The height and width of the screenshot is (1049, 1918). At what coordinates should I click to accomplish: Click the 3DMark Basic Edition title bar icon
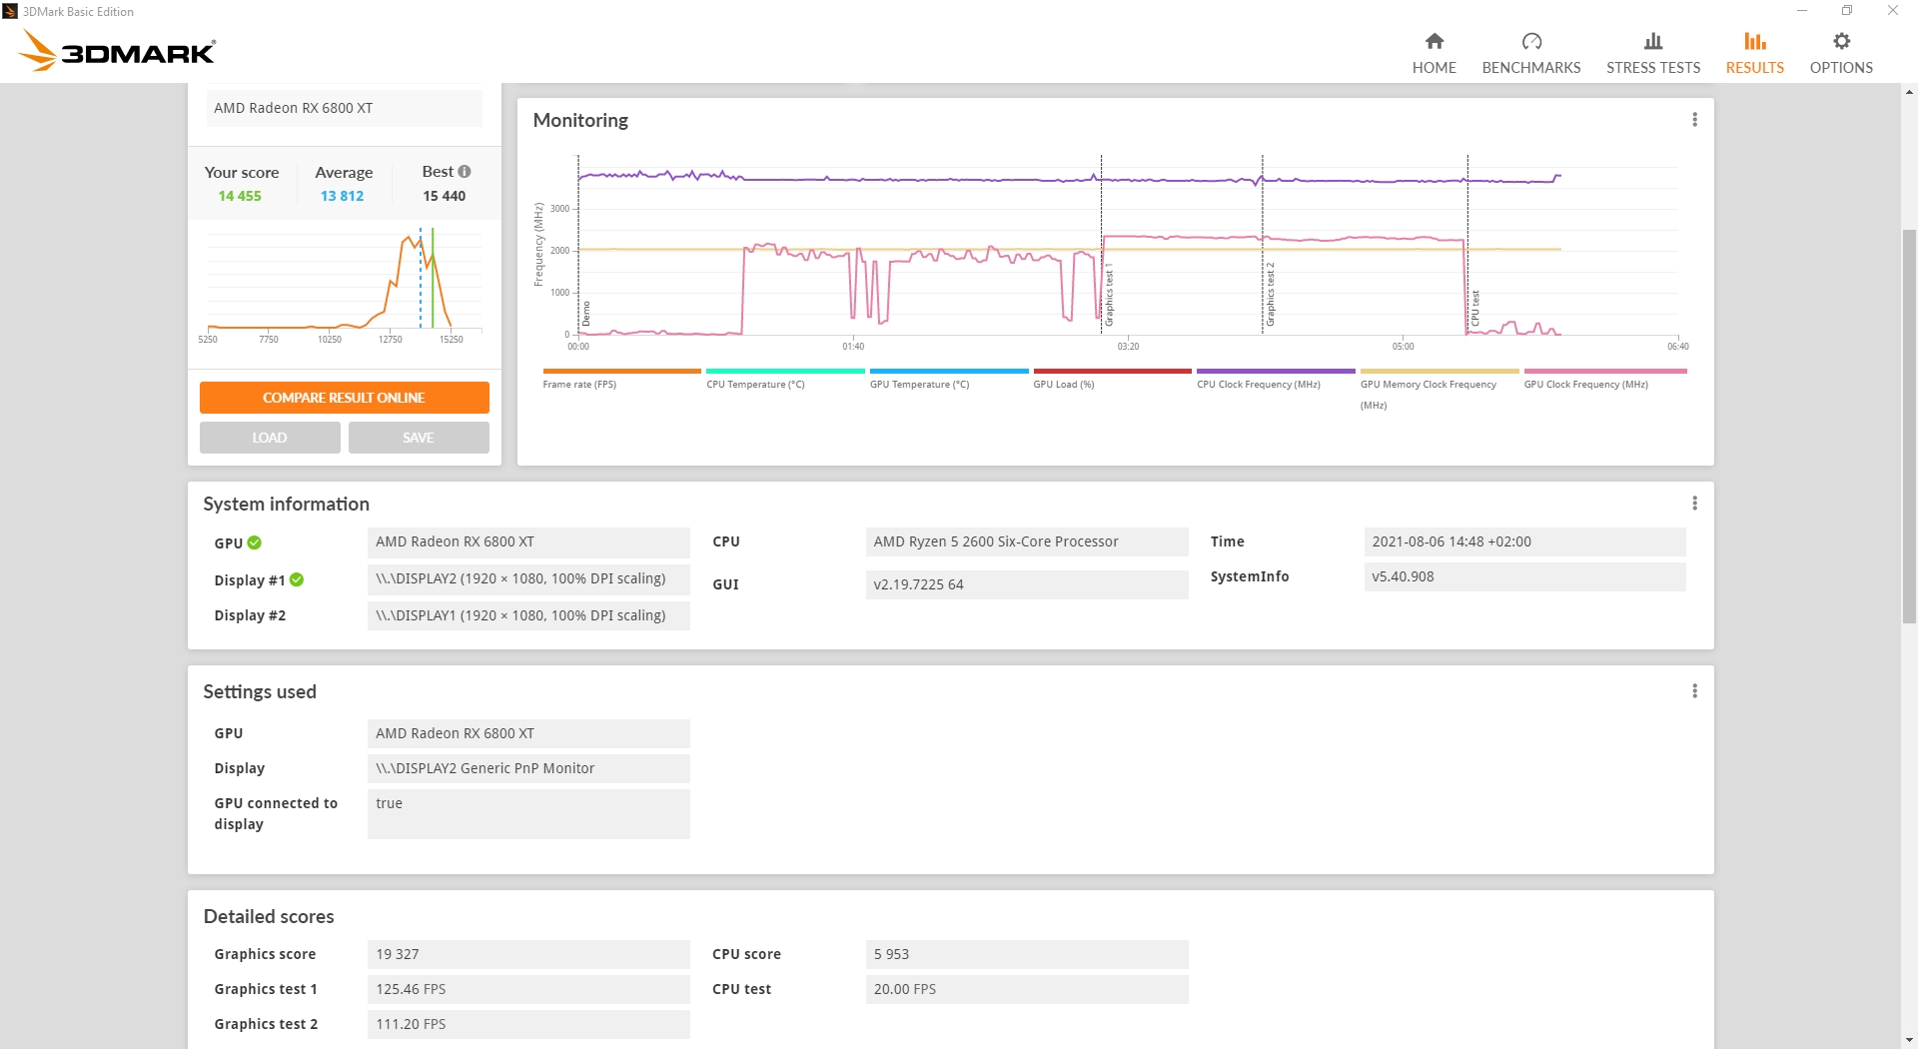(x=10, y=11)
